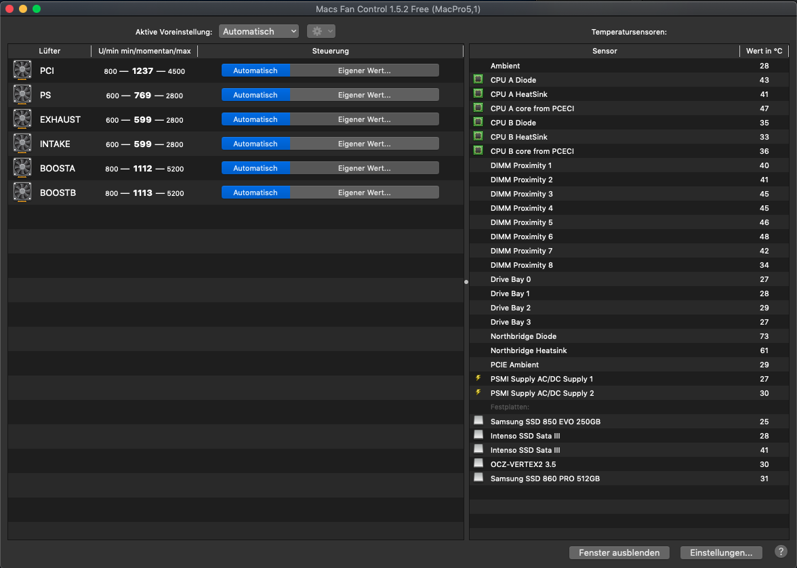Image resolution: width=797 pixels, height=568 pixels.
Task: Choose Eigener Wert for PCI fan
Action: (365, 70)
